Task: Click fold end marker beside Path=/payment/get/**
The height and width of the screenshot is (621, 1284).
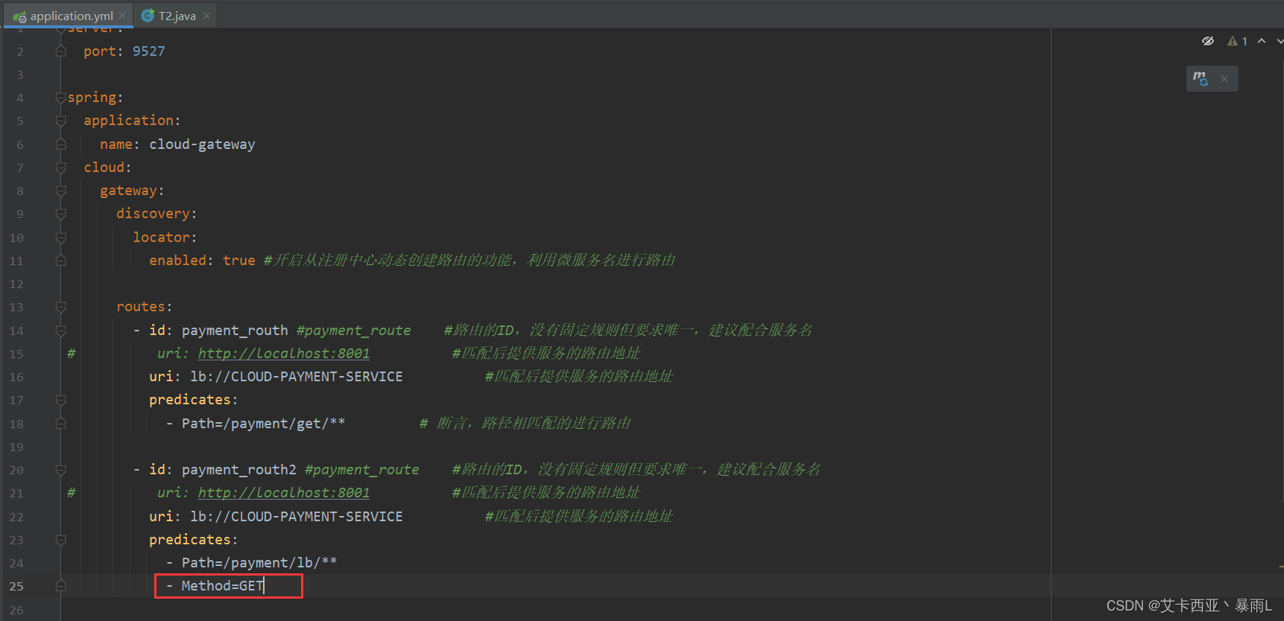Action: click(61, 424)
